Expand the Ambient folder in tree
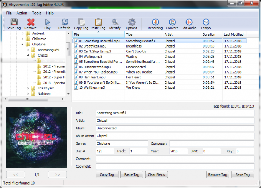Image resolution: width=261 pixels, height=188 pixels. [x=23, y=34]
